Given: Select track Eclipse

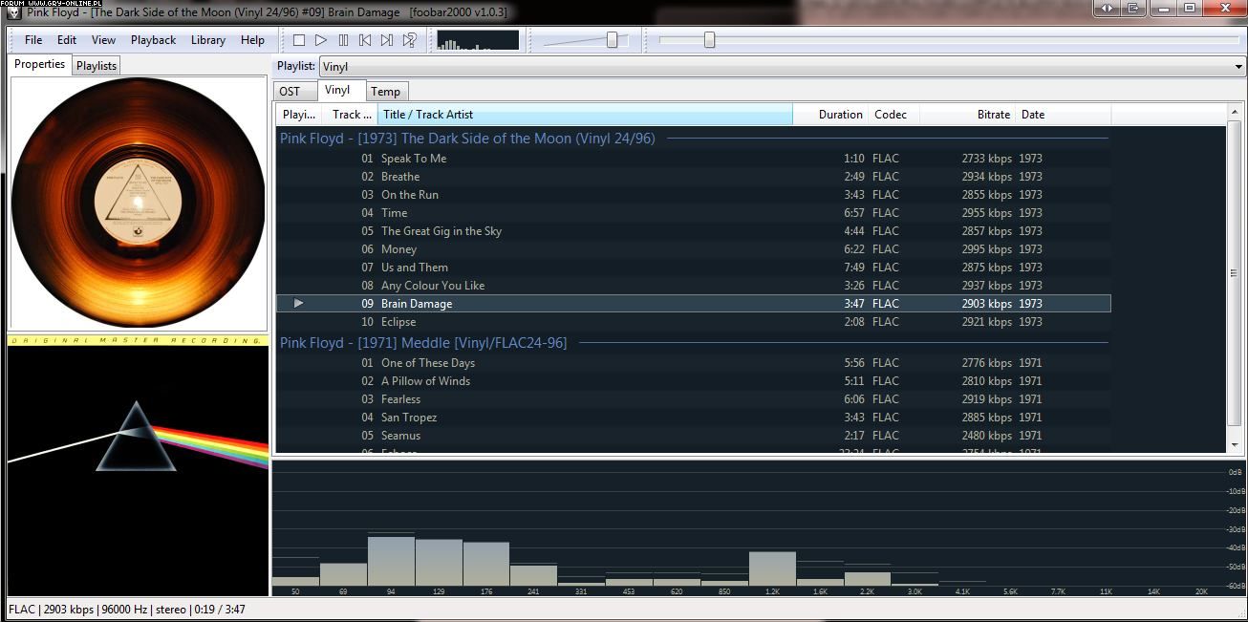Looking at the screenshot, I should [694, 322].
